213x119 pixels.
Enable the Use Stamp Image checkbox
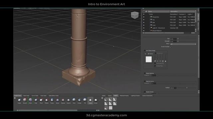(x=145, y=51)
